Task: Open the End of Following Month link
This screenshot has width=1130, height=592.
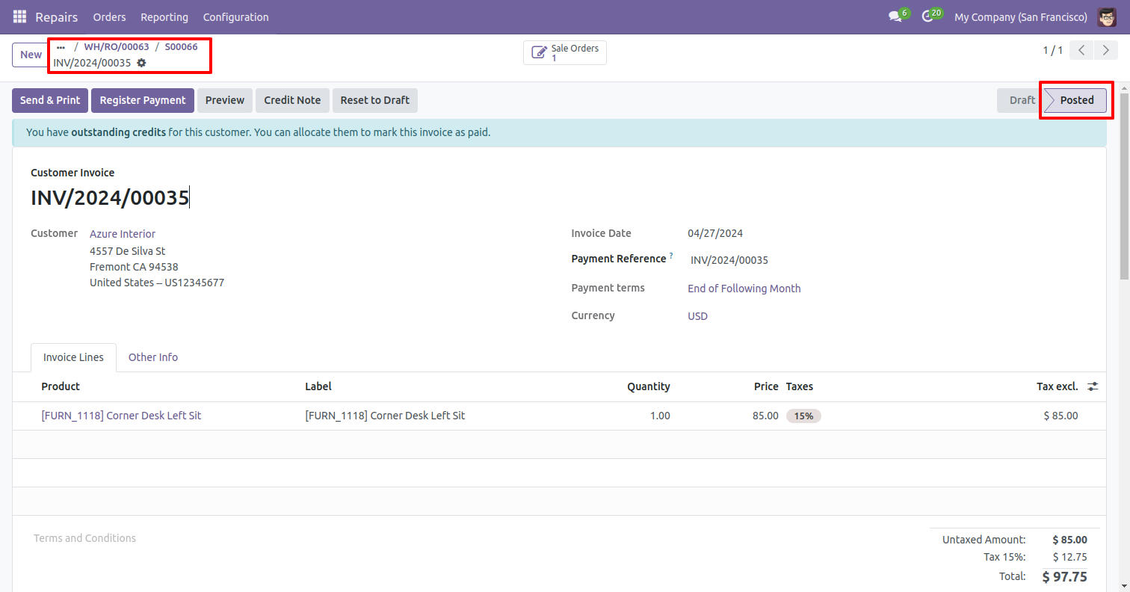Action: tap(744, 289)
